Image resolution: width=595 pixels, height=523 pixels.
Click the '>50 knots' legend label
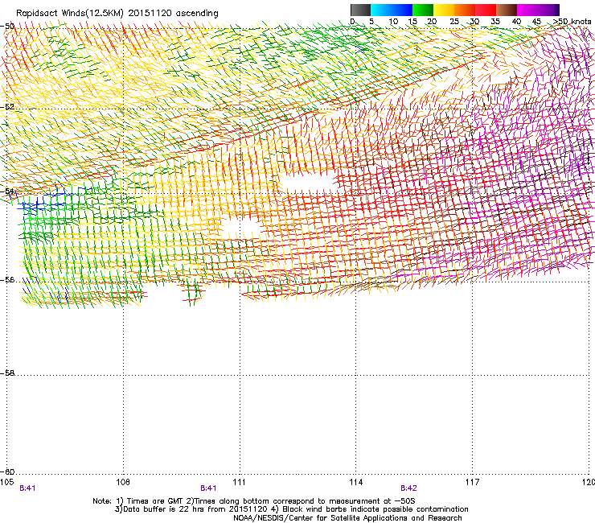coord(572,21)
